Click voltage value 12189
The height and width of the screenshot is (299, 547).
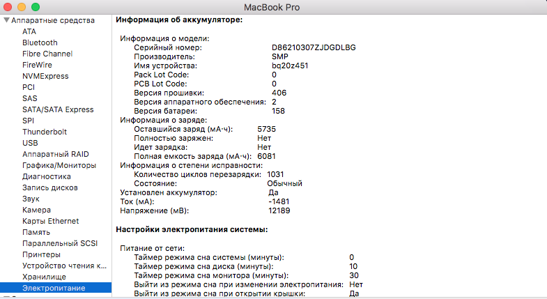click(279, 210)
